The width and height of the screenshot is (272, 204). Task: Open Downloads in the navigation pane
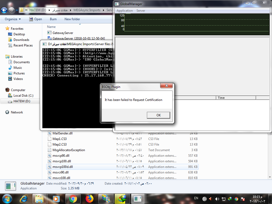21,40
